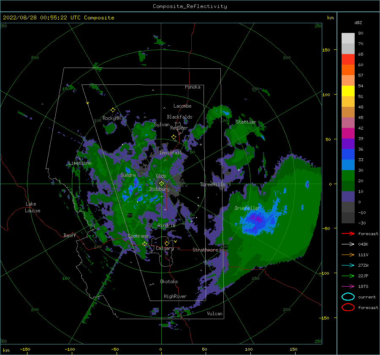Image resolution: width=380 pixels, height=355 pixels.
Task: Click the cyan current ellipse legend icon
Action: click(348, 297)
